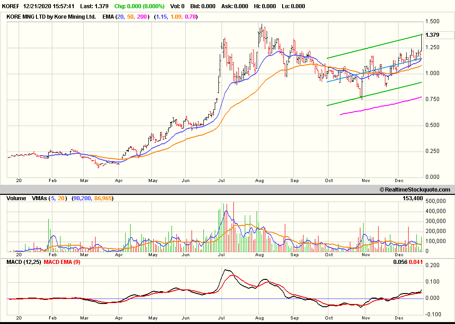Click the 500,000 volume axis label

pyautogui.click(x=436, y=202)
